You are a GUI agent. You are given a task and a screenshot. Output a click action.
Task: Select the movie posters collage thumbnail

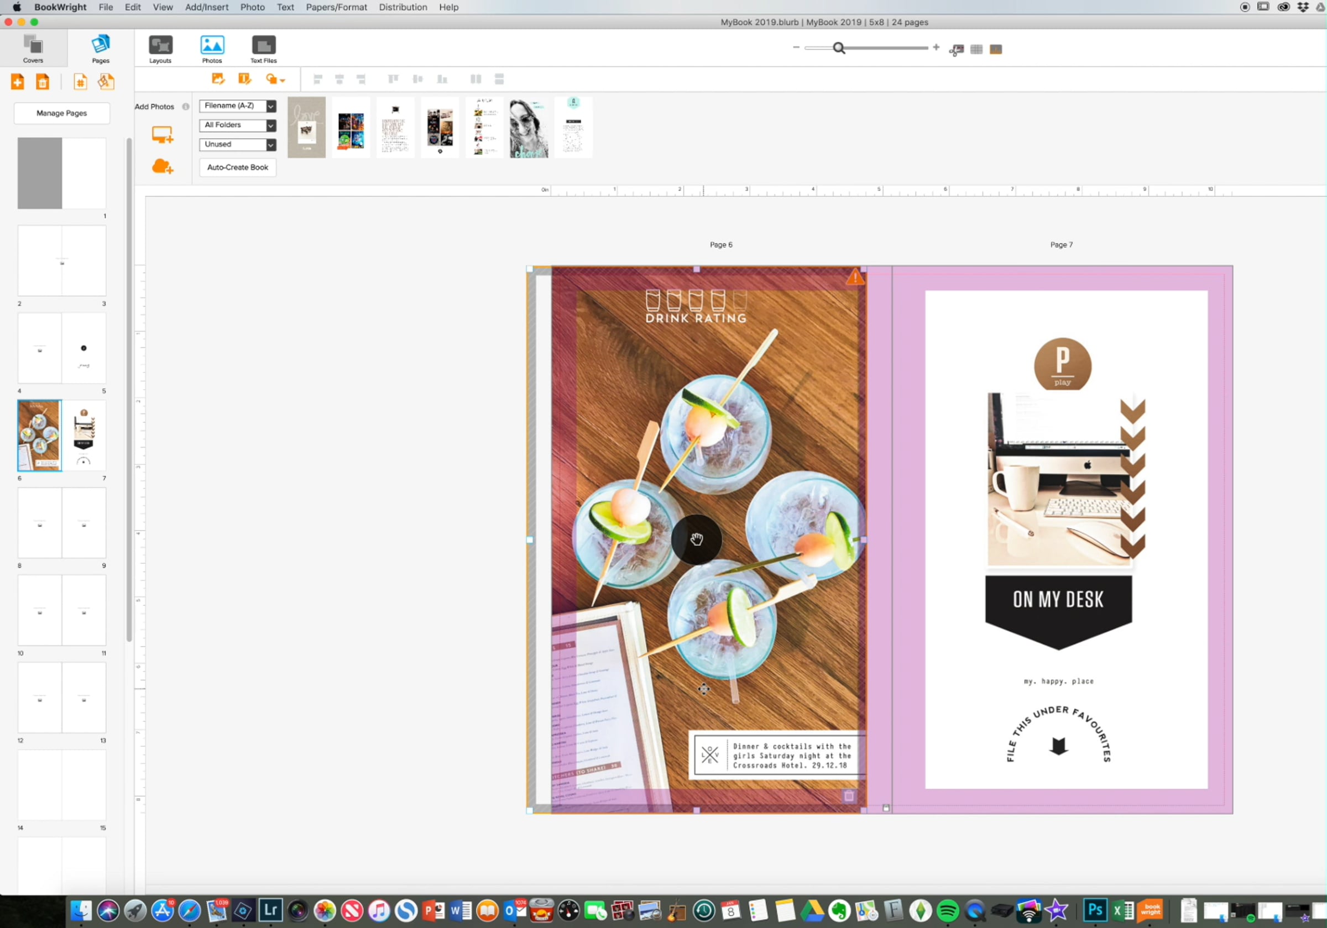click(351, 128)
